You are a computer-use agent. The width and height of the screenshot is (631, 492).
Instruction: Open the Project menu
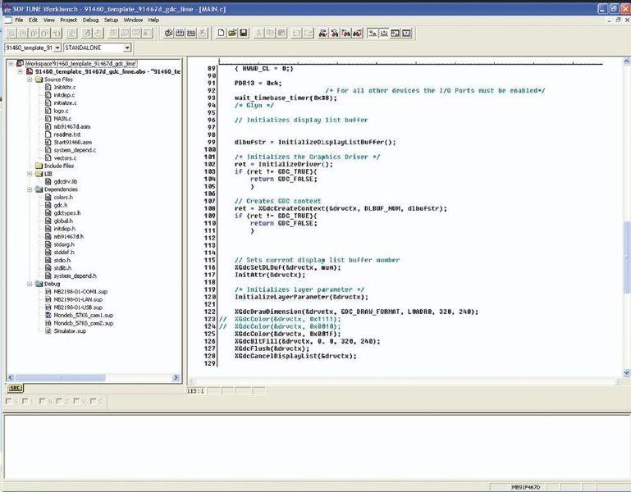(68, 20)
